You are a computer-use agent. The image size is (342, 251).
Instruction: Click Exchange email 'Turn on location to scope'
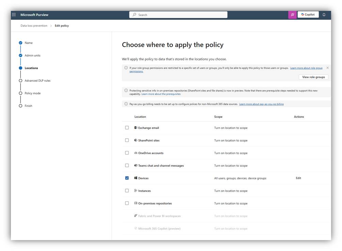tap(231, 128)
